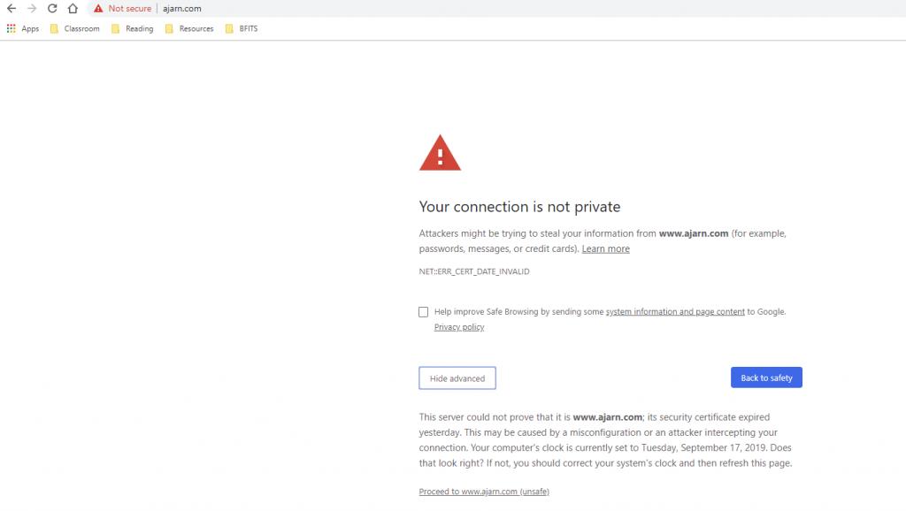The width and height of the screenshot is (906, 511).
Task: Open the Privacy policy link
Action: click(x=459, y=327)
